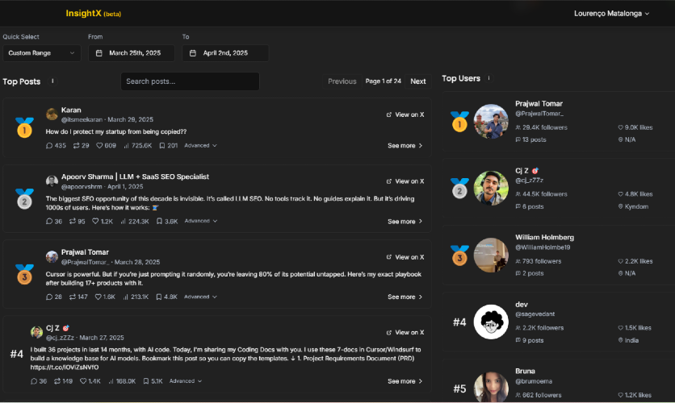Click the 793 followers stat
The width and height of the screenshot is (675, 403).
tap(538, 261)
